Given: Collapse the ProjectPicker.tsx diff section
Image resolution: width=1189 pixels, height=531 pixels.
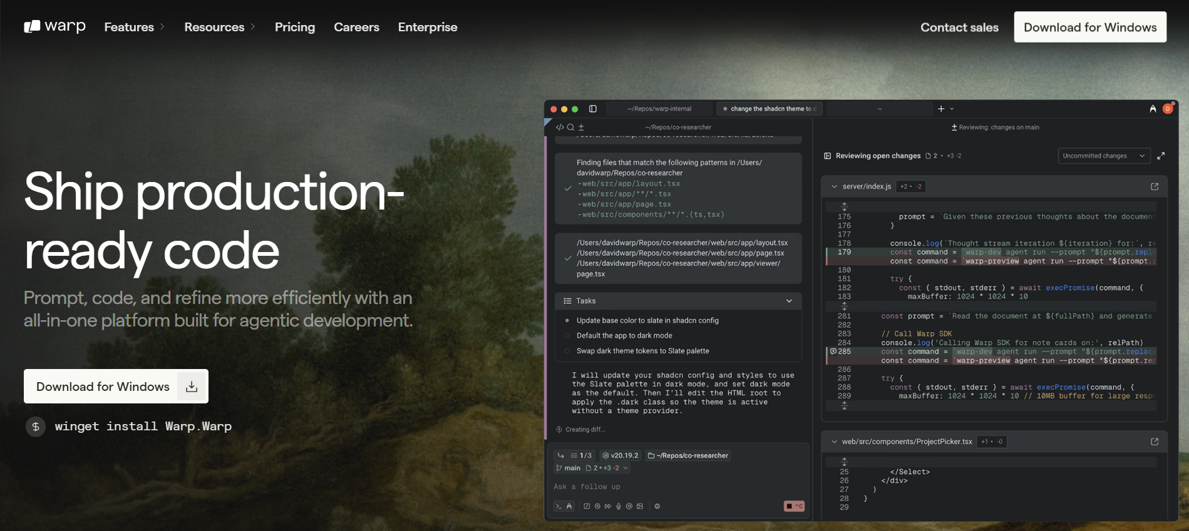Looking at the screenshot, I should click(x=834, y=442).
